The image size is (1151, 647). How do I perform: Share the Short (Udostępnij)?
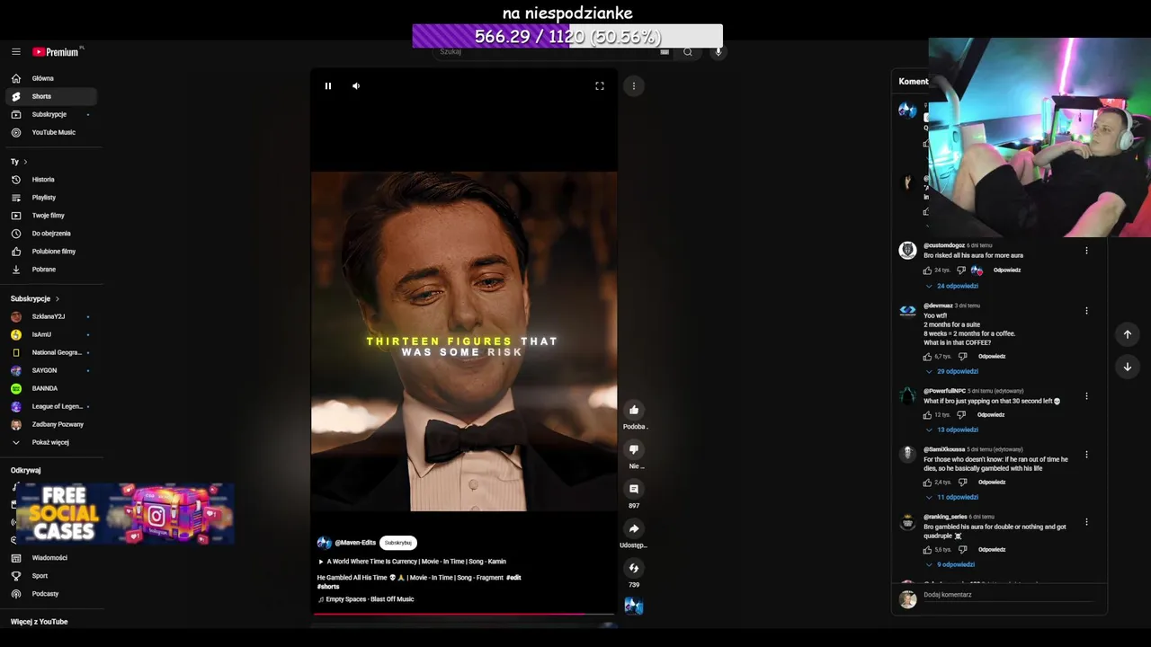click(634, 528)
